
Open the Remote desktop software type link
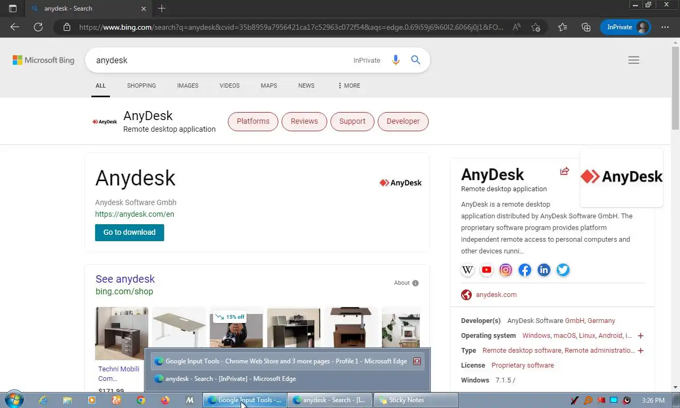coord(522,351)
